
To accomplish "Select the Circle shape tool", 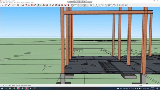I will 18,5.
